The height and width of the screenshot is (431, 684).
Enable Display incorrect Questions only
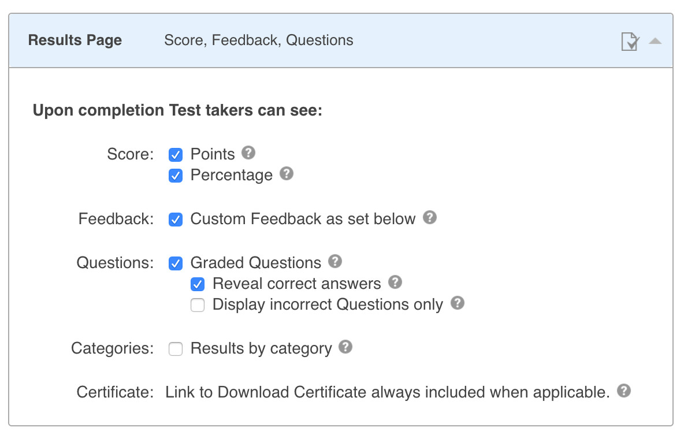pyautogui.click(x=198, y=305)
